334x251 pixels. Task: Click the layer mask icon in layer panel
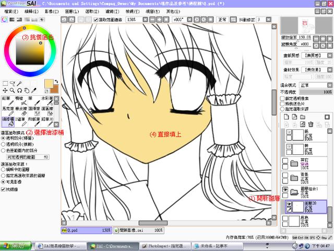point(327,117)
